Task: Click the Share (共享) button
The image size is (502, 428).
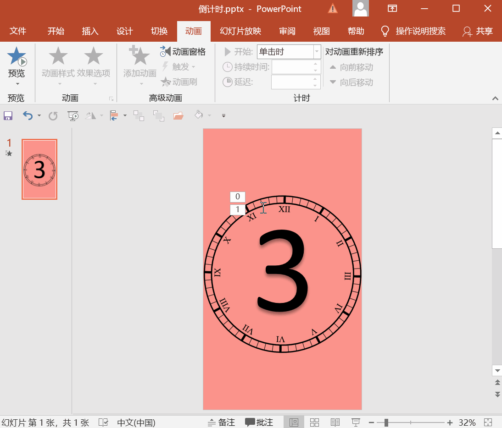Action: pos(478,31)
